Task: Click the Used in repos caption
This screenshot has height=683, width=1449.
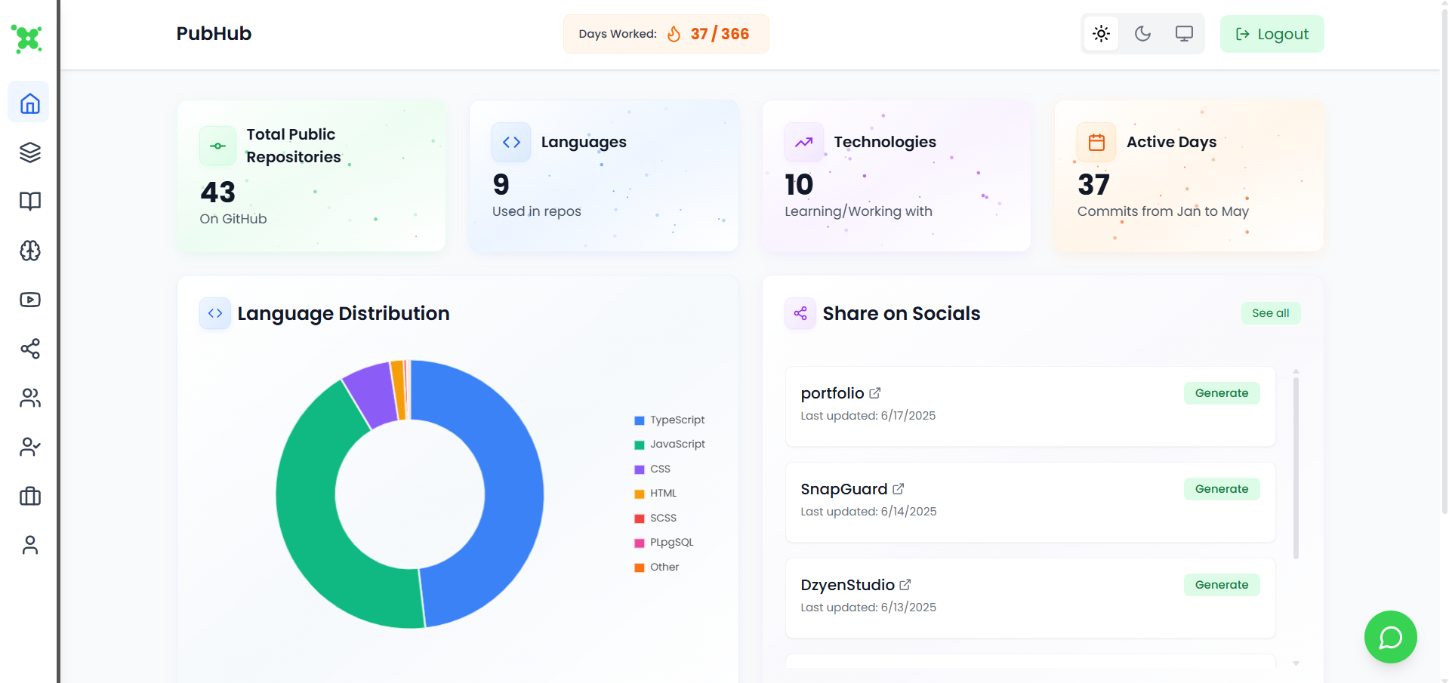Action: (x=537, y=211)
